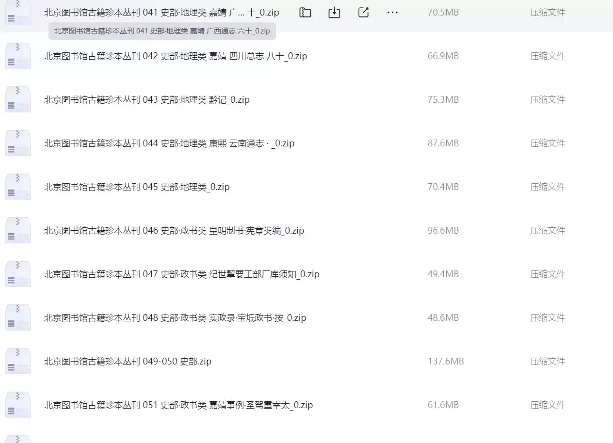
Task: Select the zip icon for 049-050 史部.zip
Action: 18,361
